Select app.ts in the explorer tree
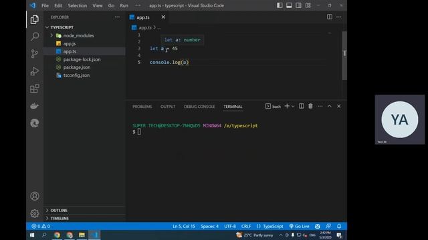428x240 pixels. pyautogui.click(x=85, y=51)
